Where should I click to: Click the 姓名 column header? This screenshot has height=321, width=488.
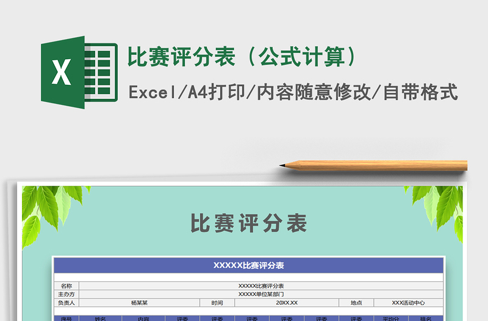pos(100,318)
